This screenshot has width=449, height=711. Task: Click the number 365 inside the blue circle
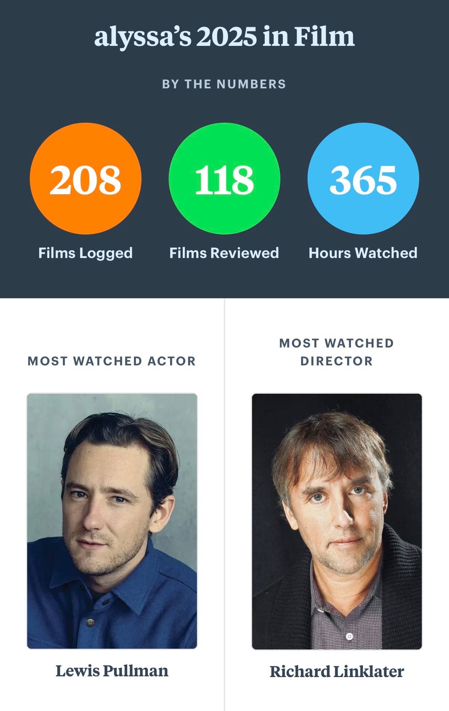point(363,180)
